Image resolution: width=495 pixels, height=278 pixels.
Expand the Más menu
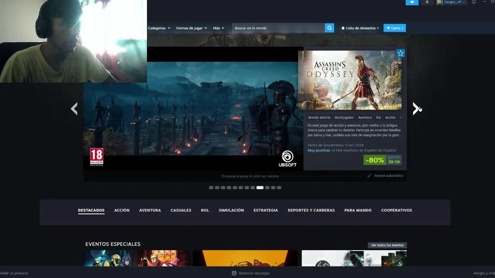point(218,28)
